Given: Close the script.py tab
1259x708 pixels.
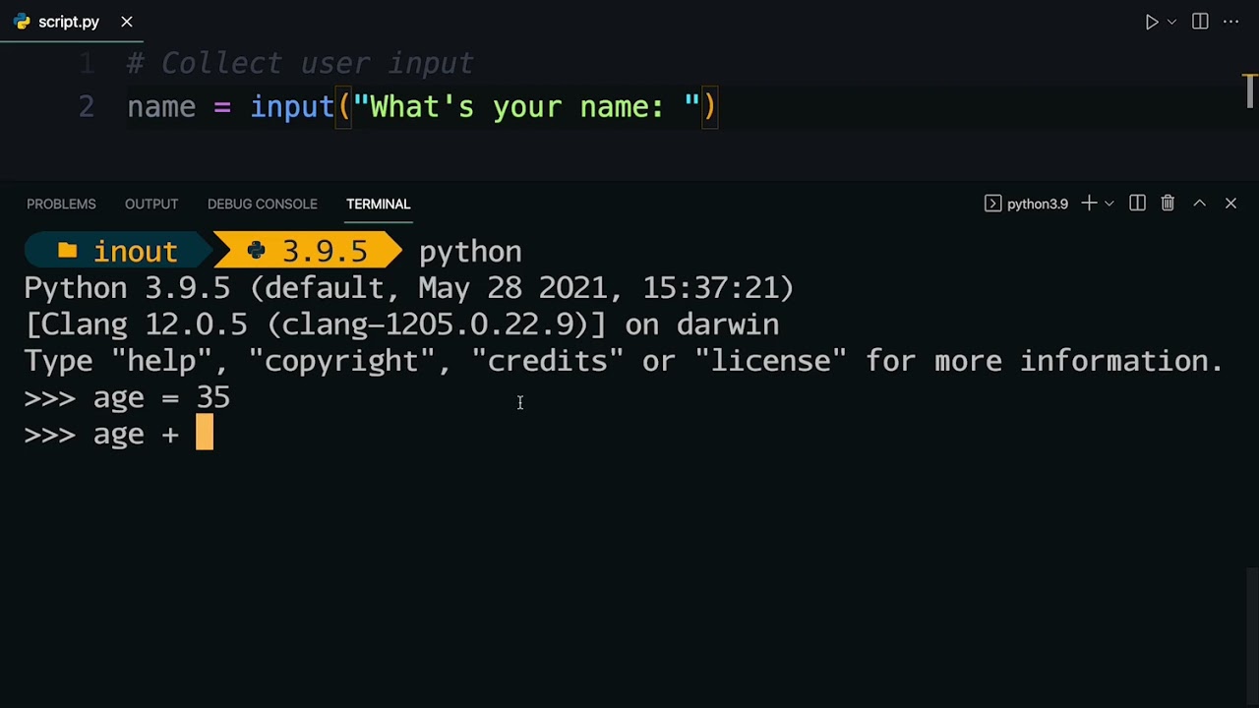Looking at the screenshot, I should click(127, 22).
